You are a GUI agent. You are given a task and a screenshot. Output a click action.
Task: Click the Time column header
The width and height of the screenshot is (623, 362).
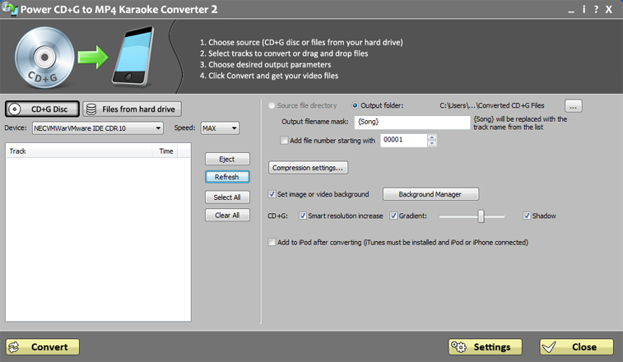[x=165, y=151]
